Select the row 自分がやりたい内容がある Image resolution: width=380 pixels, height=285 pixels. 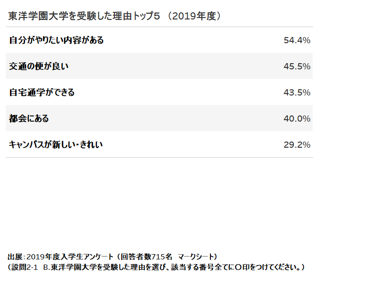[159, 40]
